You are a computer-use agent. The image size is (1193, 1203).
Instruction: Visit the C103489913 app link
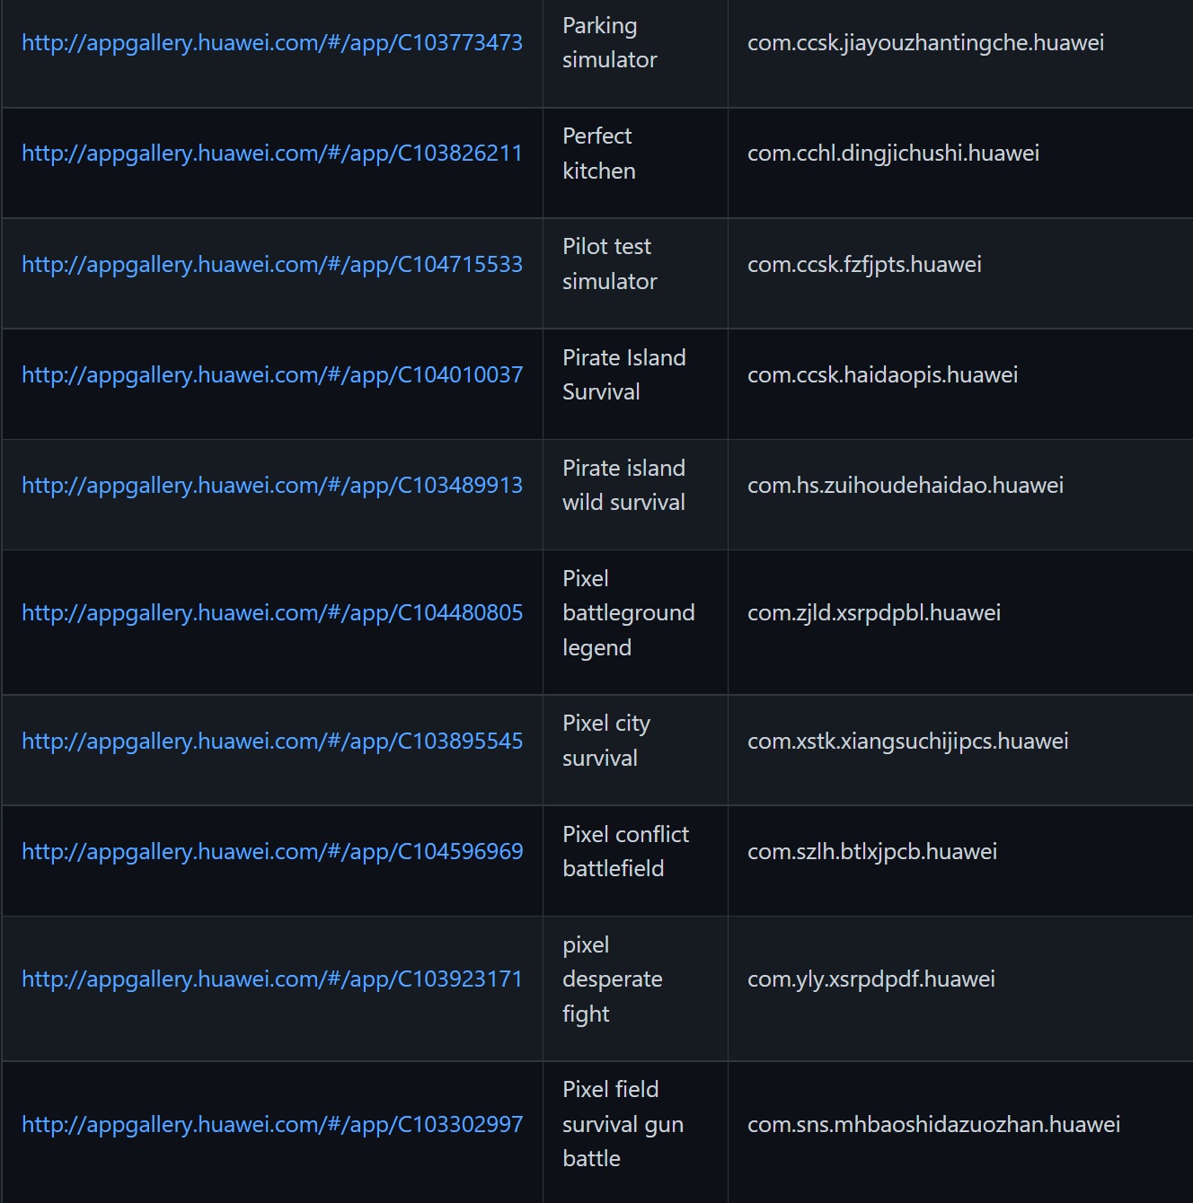(x=271, y=485)
